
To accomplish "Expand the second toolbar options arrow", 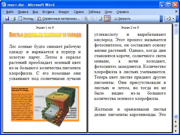I will click(x=177, y=19).
